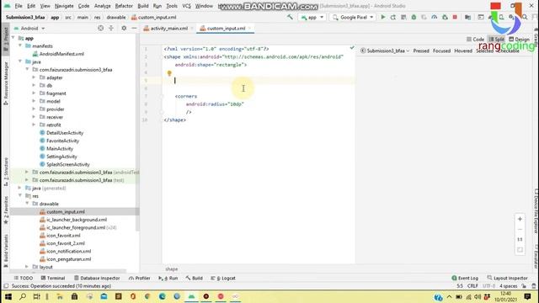Open the Layout Inspector
The height and width of the screenshot is (303, 539).
point(507,278)
